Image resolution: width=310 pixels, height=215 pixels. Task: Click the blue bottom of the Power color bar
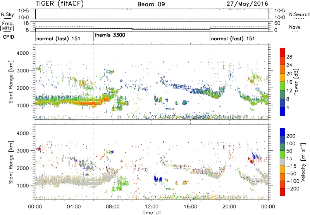coord(282,111)
